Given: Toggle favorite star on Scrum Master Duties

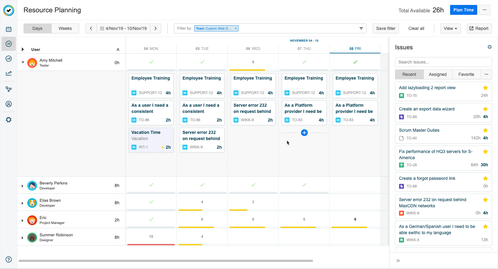Looking at the screenshot, I should tap(485, 130).
